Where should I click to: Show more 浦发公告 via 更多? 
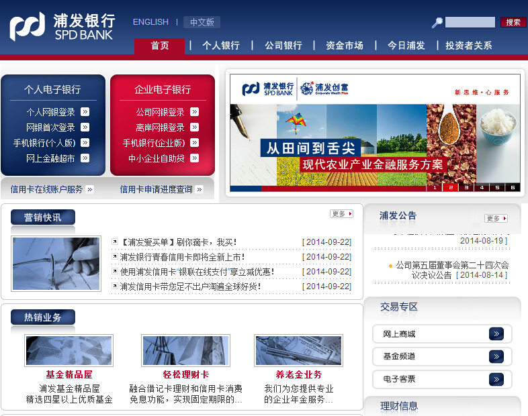point(496,218)
